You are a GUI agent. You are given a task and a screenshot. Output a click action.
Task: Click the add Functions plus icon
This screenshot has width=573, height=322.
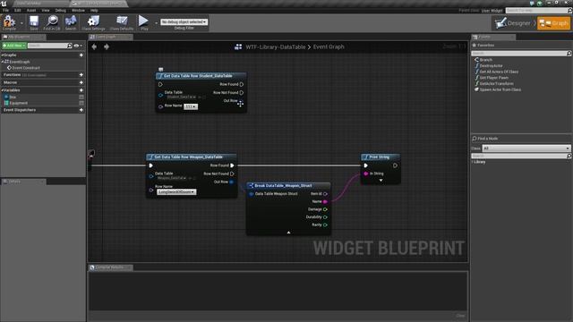pyautogui.click(x=81, y=75)
